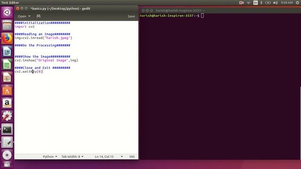The width and height of the screenshot is (301, 169).
Task: Open LibreOffice Impress from the dock
Action: point(7,77)
